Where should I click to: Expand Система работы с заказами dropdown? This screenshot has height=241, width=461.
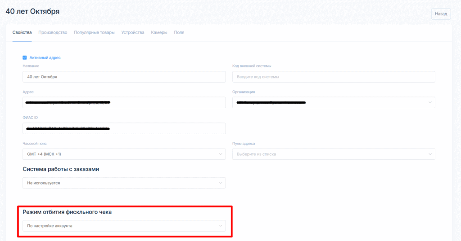click(124, 183)
